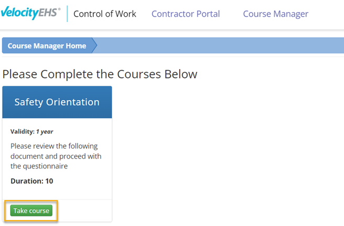The width and height of the screenshot is (344, 226).
Task: Click the italic "1 year" validity value
Action: (45, 132)
